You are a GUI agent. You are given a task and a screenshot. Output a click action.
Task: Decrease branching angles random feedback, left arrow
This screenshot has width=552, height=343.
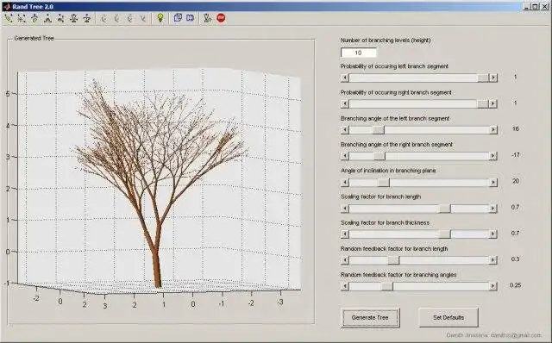coord(345,286)
